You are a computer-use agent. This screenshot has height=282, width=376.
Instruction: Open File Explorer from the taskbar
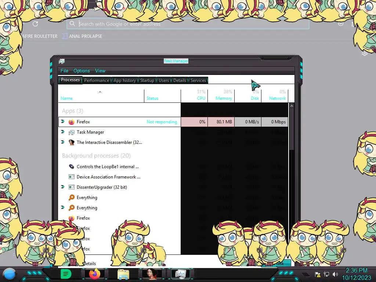pyautogui.click(x=123, y=274)
